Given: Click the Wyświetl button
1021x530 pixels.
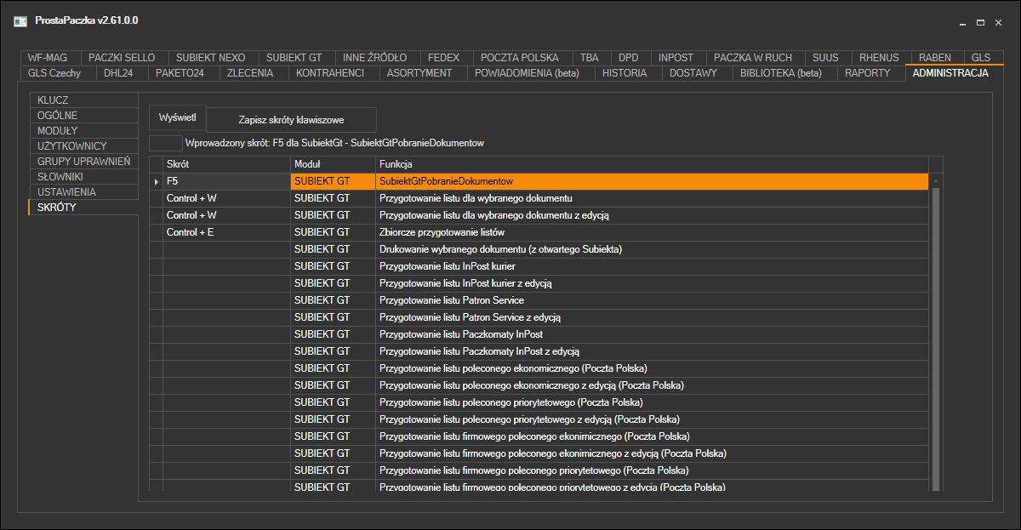Looking at the screenshot, I should pyautogui.click(x=177, y=117).
